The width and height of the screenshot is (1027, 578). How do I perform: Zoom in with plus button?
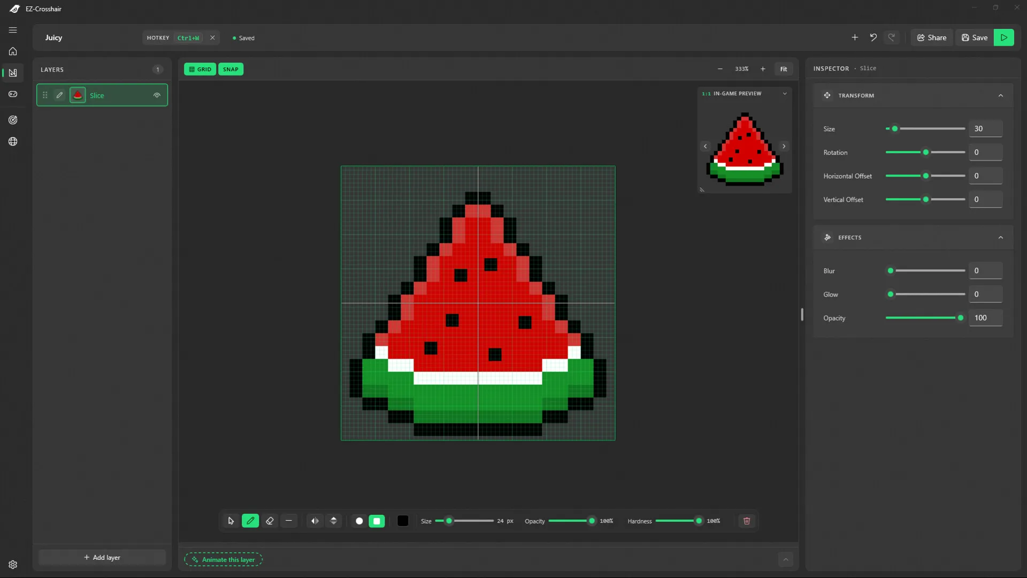tap(763, 69)
